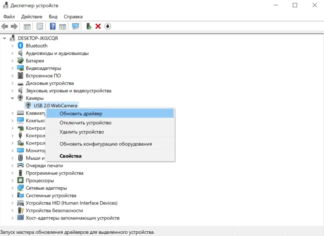The height and width of the screenshot is (236, 324).
Task: Collapse the Камеры category chevron
Action: [x=12, y=98]
